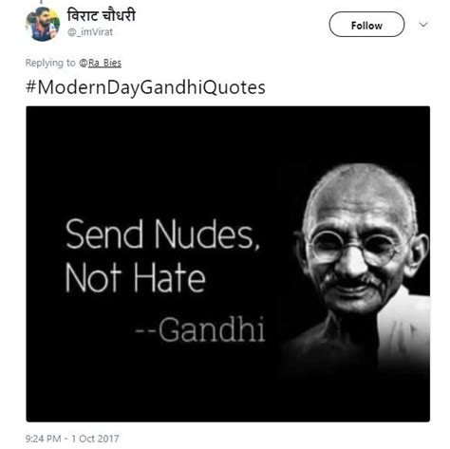This screenshot has width=450, height=449.
Task: Open the tweet timestamp 9:24 PM permalink
Action: 43,439
